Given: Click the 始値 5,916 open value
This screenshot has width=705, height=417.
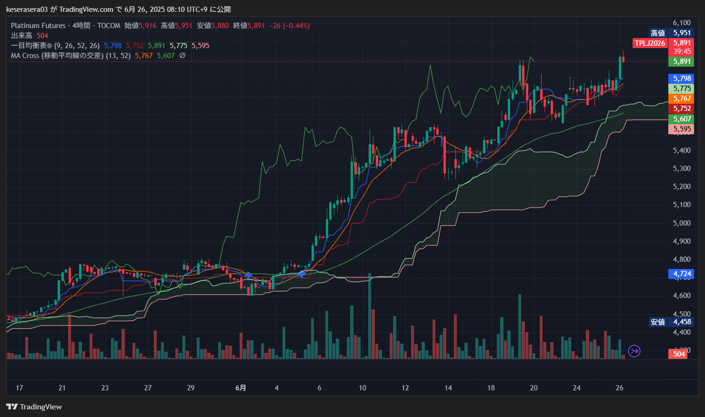Looking at the screenshot, I should point(141,25).
